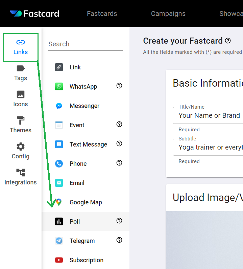The height and width of the screenshot is (269, 243).
Task: Go to Fastcards in top navigation
Action: [x=102, y=14]
